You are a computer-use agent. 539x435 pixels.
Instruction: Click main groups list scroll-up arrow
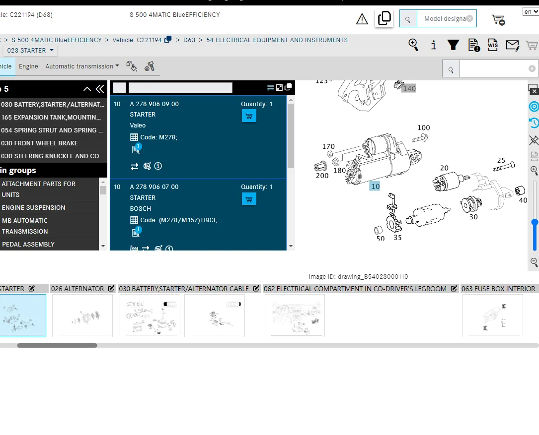pos(103,182)
